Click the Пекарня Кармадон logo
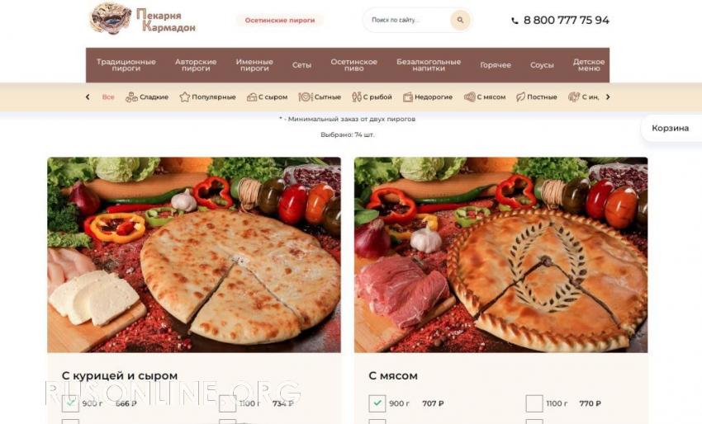This screenshot has width=702, height=424. click(143, 19)
